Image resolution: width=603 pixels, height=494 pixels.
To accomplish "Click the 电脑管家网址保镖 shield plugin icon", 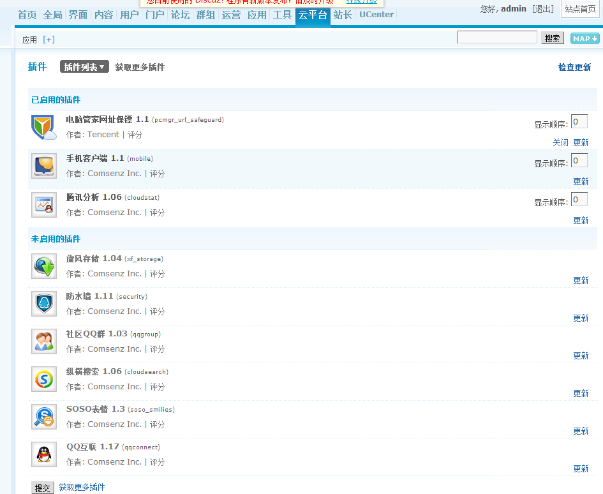I will coord(44,128).
